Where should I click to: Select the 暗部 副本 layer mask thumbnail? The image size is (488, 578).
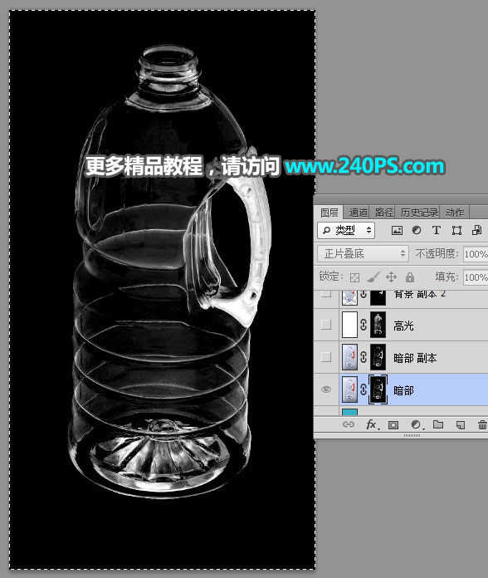[378, 357]
